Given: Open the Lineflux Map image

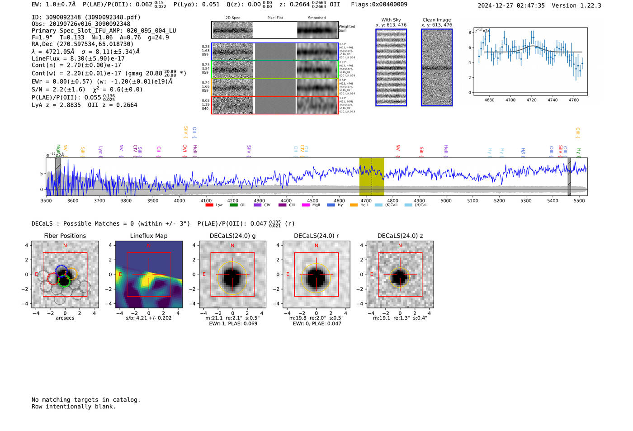Looking at the screenshot, I should 149,274.
